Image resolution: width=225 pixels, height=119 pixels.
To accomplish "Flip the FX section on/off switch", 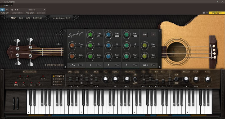I will tap(176, 79).
